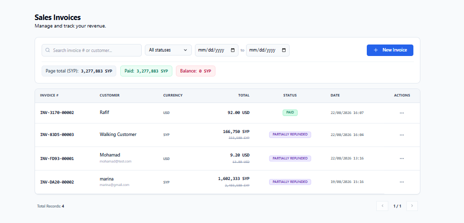Click customer name Walking Customer
464x223 pixels.
[118, 134]
